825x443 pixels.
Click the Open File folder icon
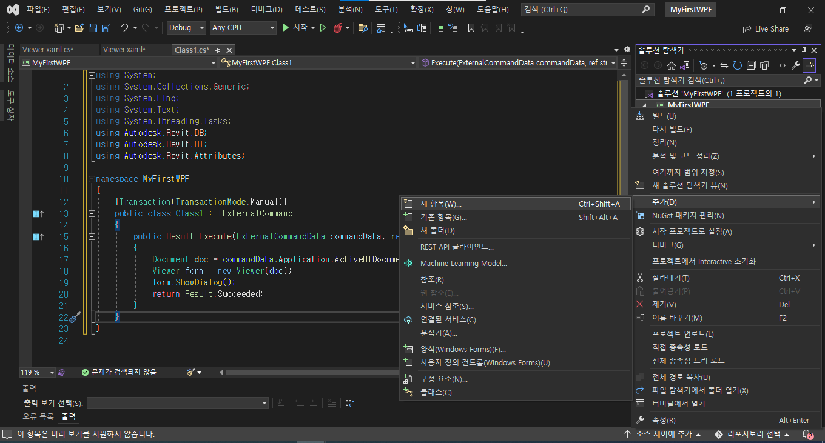pos(79,28)
